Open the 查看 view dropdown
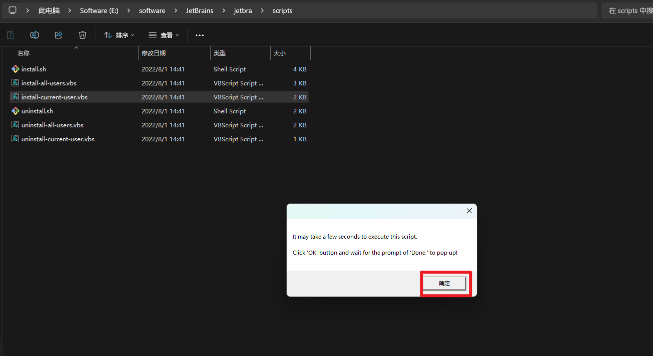 [164, 35]
